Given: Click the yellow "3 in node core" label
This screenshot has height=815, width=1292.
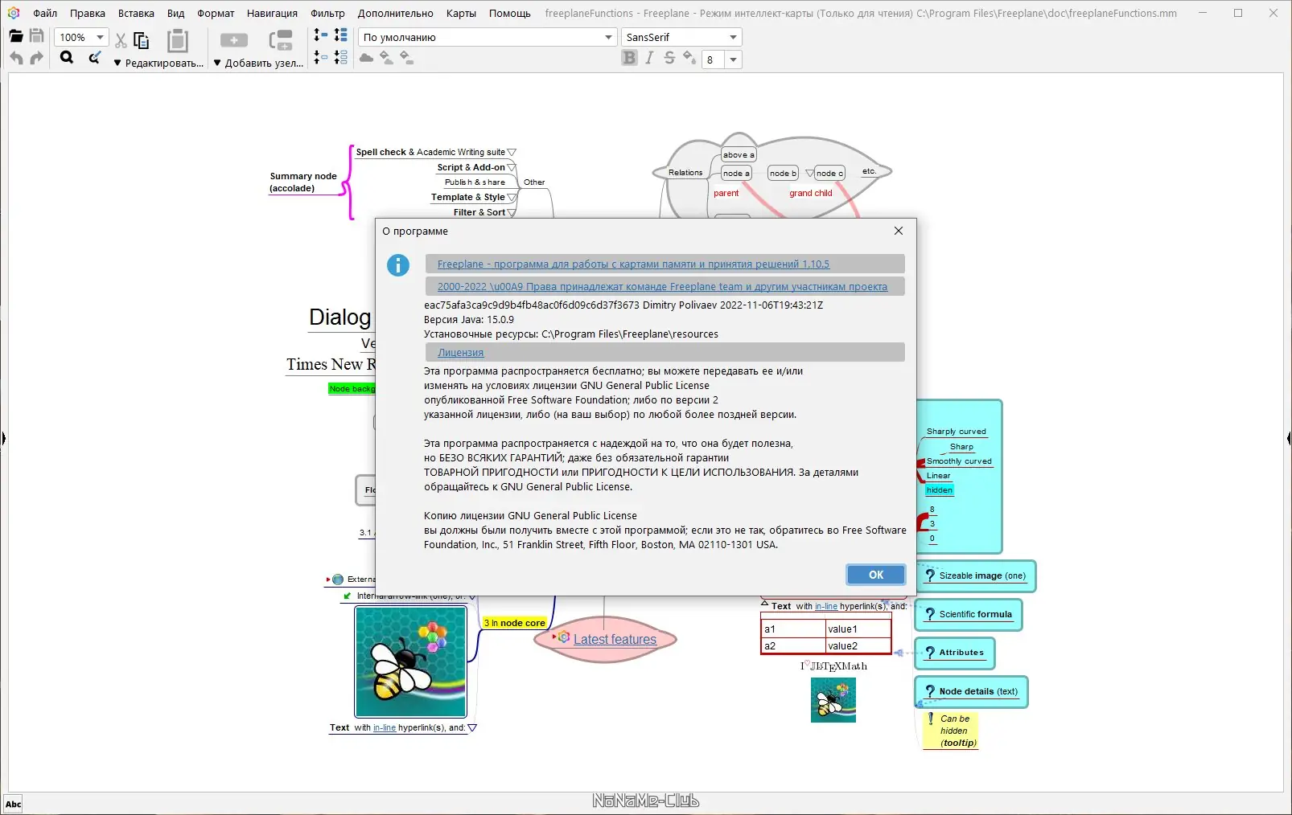Looking at the screenshot, I should (515, 623).
